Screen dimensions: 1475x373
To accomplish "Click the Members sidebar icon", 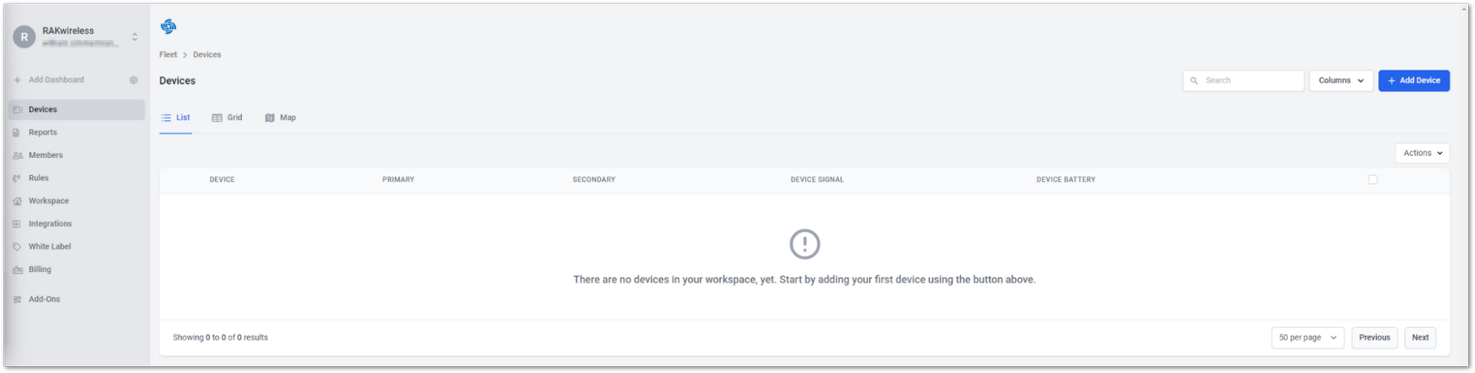I will (x=18, y=155).
